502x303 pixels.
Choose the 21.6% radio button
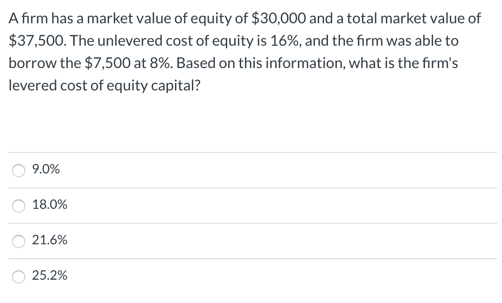pos(18,242)
